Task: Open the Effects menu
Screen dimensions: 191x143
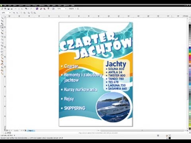Action: pyautogui.click(x=35, y=6)
